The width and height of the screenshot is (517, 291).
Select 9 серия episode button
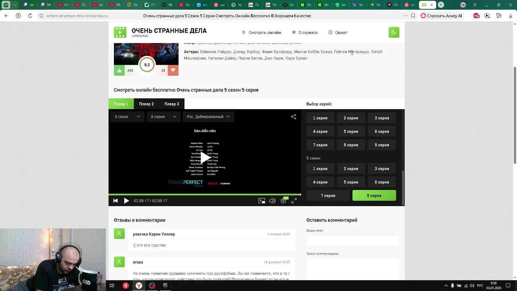[x=382, y=145]
